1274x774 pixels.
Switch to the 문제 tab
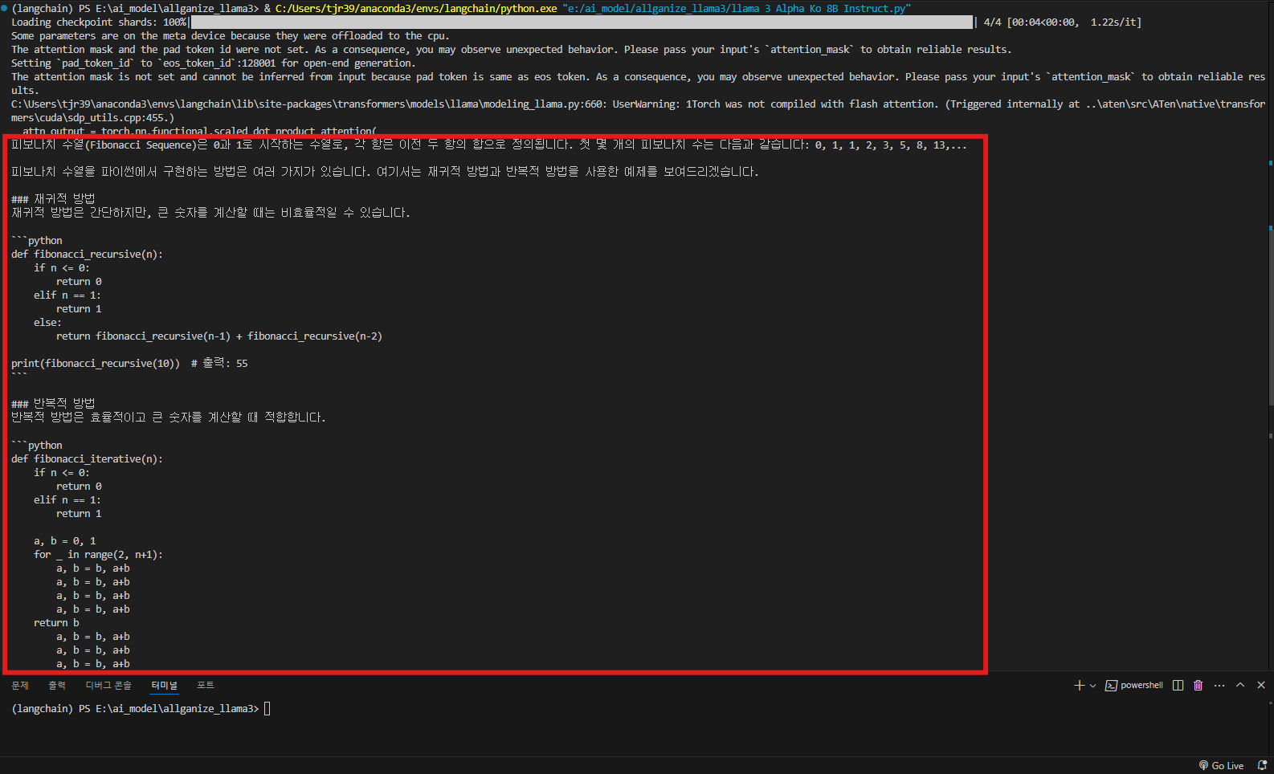pyautogui.click(x=20, y=685)
